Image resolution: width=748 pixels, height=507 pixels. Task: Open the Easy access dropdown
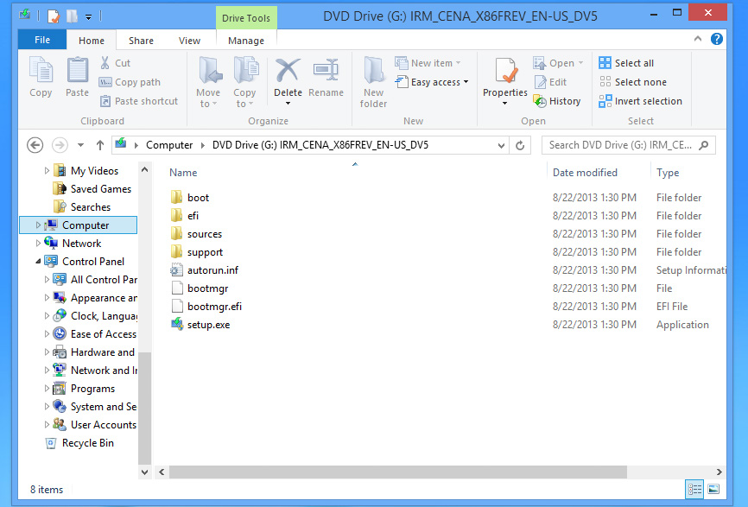[466, 82]
